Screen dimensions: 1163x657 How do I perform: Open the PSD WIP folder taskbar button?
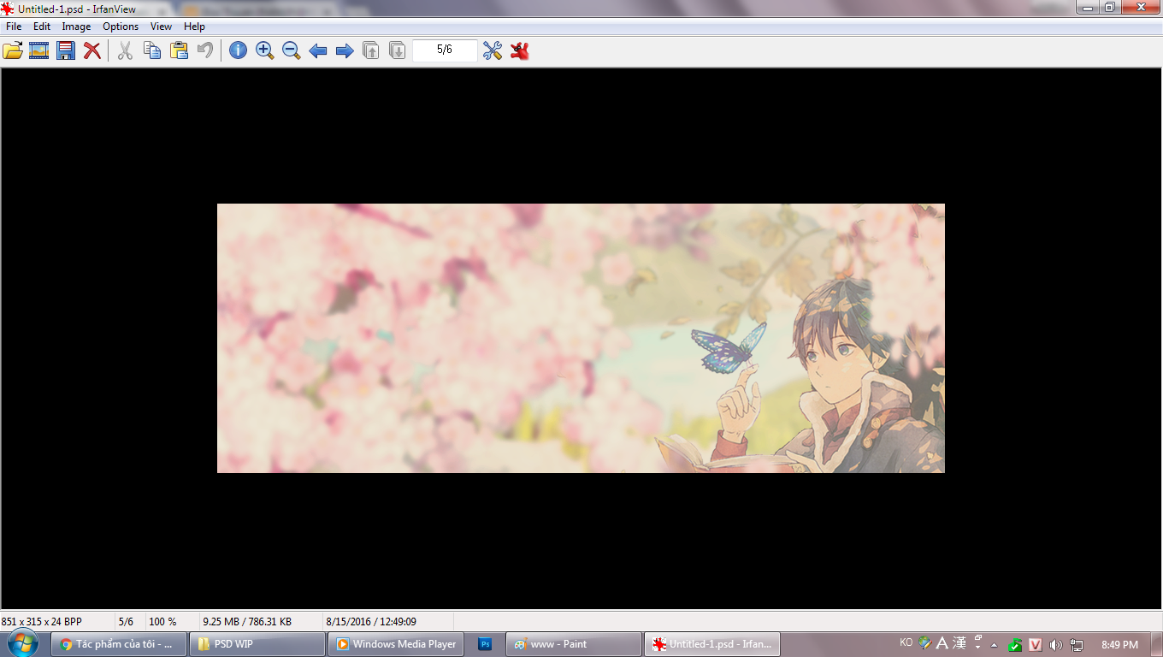tap(257, 644)
